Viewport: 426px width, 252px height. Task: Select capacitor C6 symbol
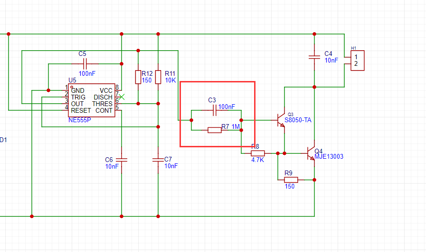pyautogui.click(x=122, y=160)
